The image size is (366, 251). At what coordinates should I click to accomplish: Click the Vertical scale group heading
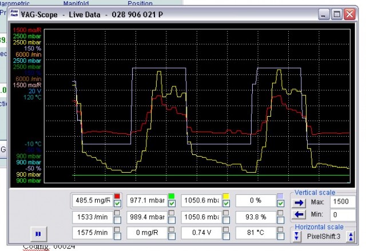click(x=315, y=193)
